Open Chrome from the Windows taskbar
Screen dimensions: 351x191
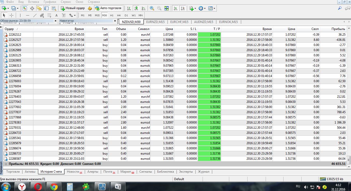pos(54,186)
